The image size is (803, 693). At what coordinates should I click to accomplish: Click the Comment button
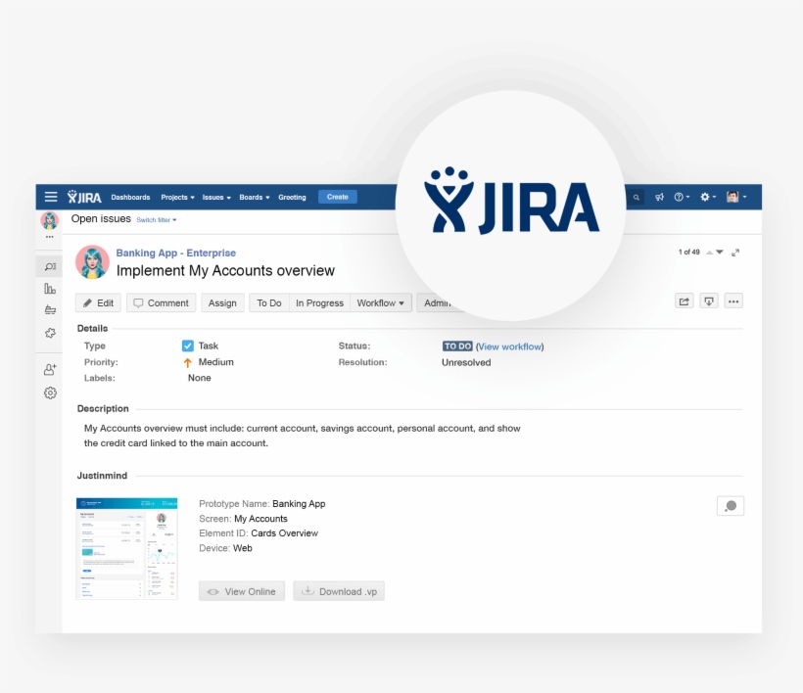[x=161, y=303]
